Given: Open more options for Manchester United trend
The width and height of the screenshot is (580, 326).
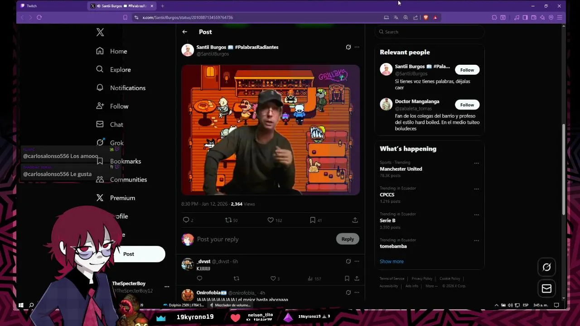Looking at the screenshot, I should point(476,163).
